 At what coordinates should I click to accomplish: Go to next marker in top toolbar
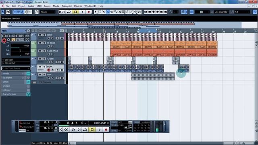(64, 12)
